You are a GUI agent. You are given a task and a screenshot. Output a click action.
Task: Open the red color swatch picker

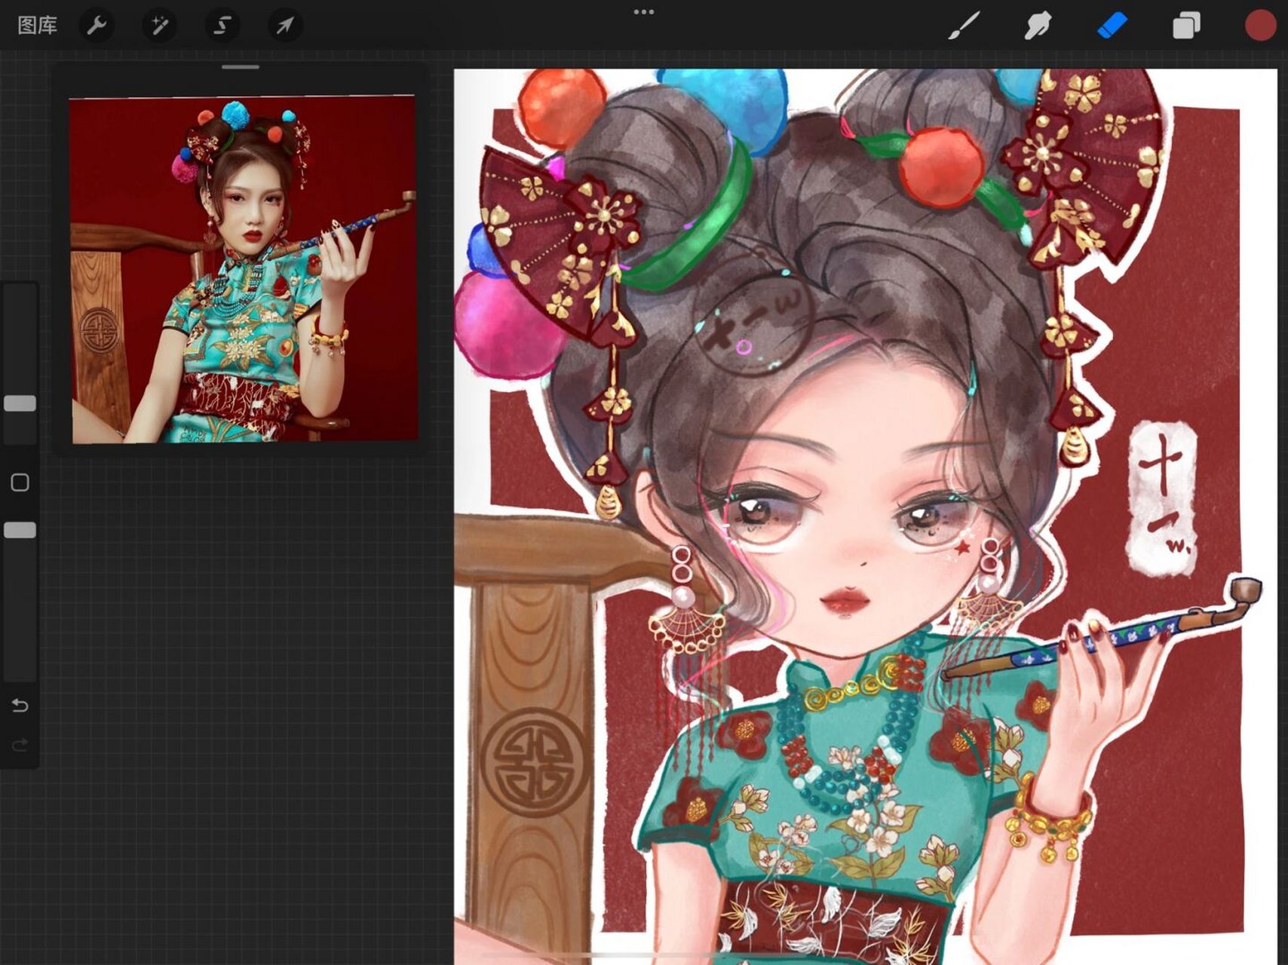1259,26
